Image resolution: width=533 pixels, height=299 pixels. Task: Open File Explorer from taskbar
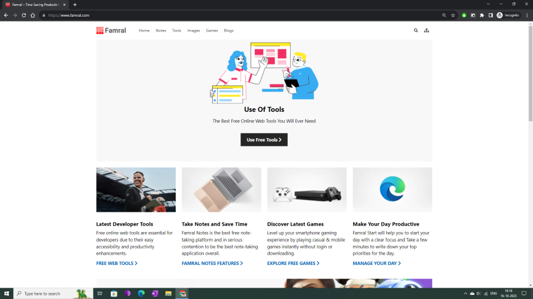(x=168, y=294)
